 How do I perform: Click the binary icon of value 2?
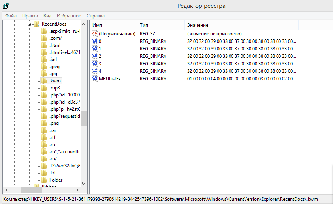point(95,56)
